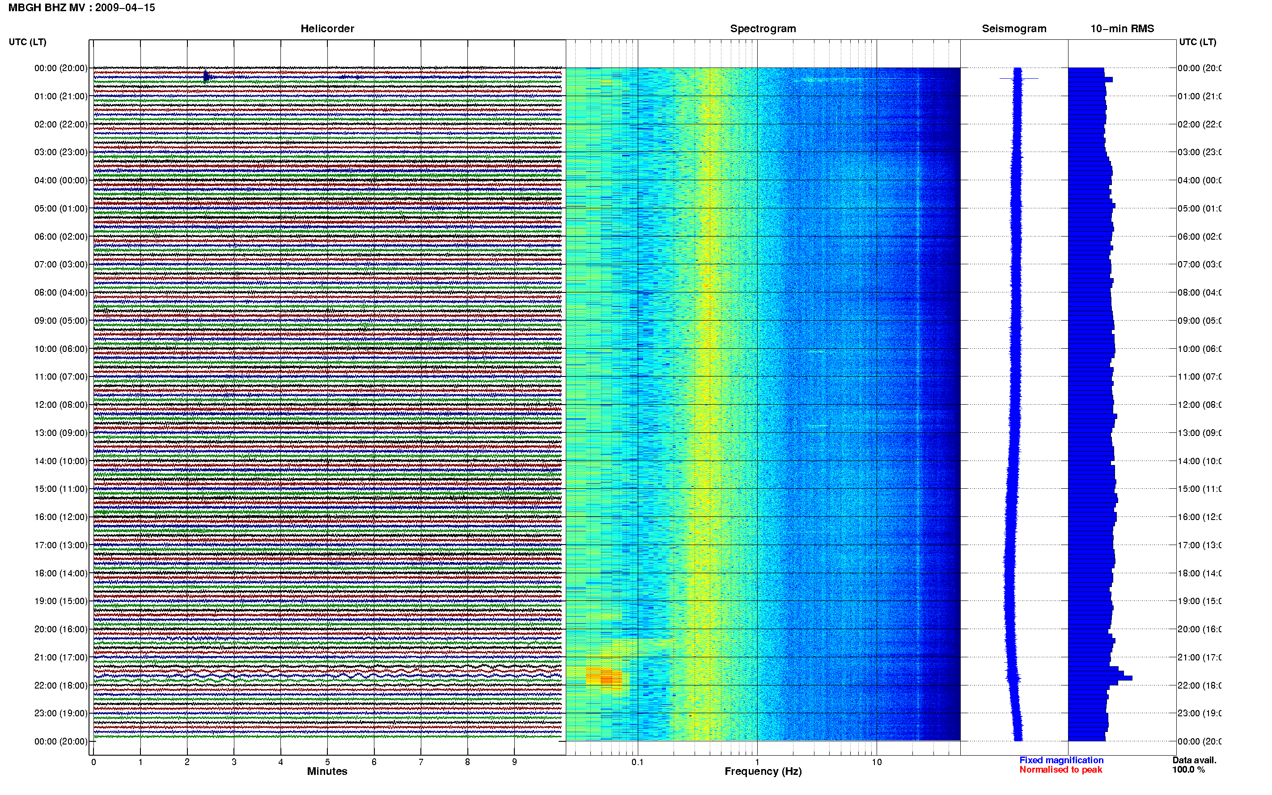This screenshot has width=1272, height=795.
Task: Click the left 08:00 (04:00) time label
Action: tap(61, 292)
